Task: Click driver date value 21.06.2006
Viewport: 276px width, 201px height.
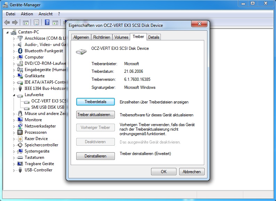Action: tap(134, 71)
